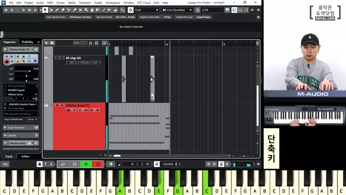The image size is (346, 195).
Task: Adjust the horizontal zoom slider
Action: (244, 156)
